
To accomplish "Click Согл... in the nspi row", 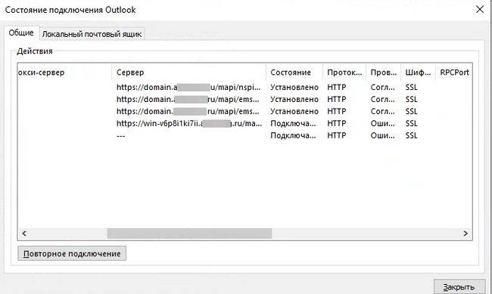I will click(x=382, y=87).
